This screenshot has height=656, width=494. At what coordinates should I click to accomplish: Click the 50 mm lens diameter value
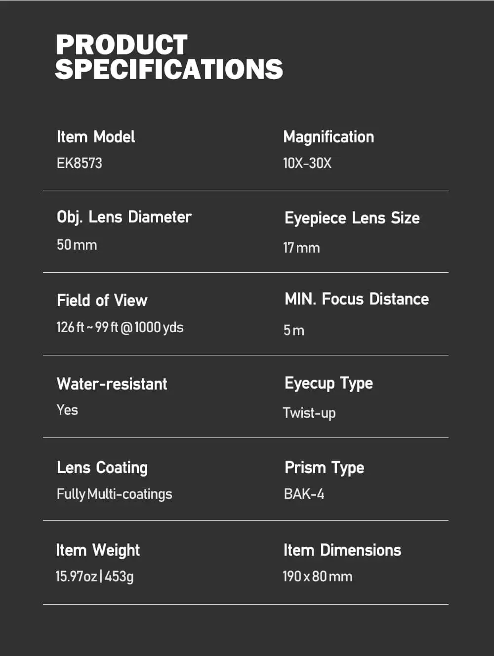pos(77,245)
